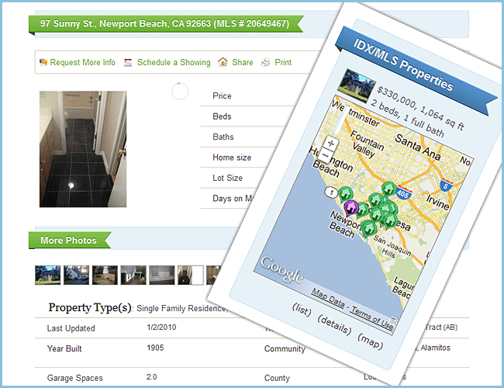
Task: Click the Last Updated value 1/2/2010
Action: pyautogui.click(x=161, y=327)
